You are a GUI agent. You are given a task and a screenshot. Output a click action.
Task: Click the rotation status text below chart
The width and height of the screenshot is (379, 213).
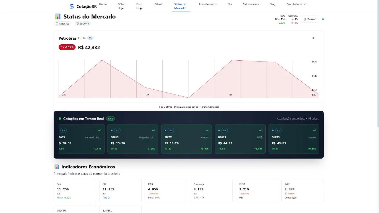pyautogui.click(x=189, y=107)
